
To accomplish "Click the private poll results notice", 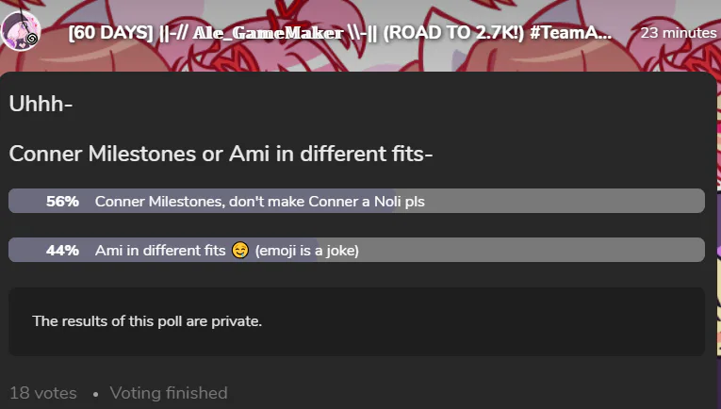I will (147, 321).
